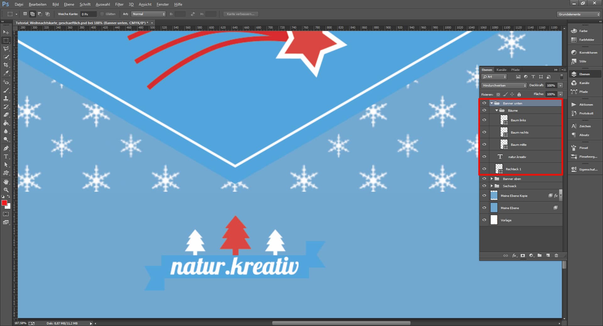Collapse the Bäume group
Screen dimensions: 603x326
(x=496, y=110)
